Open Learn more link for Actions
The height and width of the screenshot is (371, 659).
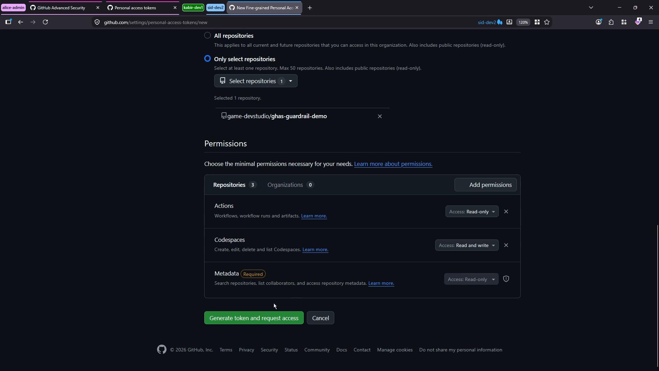[314, 216]
